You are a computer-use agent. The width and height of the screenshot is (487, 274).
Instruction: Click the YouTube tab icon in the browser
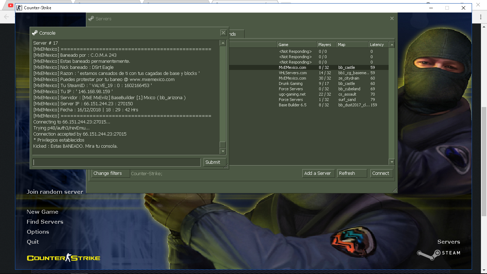(11, 5)
